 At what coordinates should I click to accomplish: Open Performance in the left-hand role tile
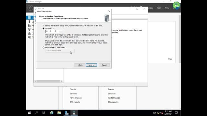pos(76,98)
